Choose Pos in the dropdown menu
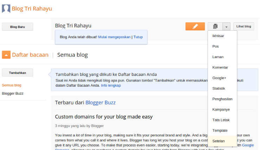 tap(215, 47)
